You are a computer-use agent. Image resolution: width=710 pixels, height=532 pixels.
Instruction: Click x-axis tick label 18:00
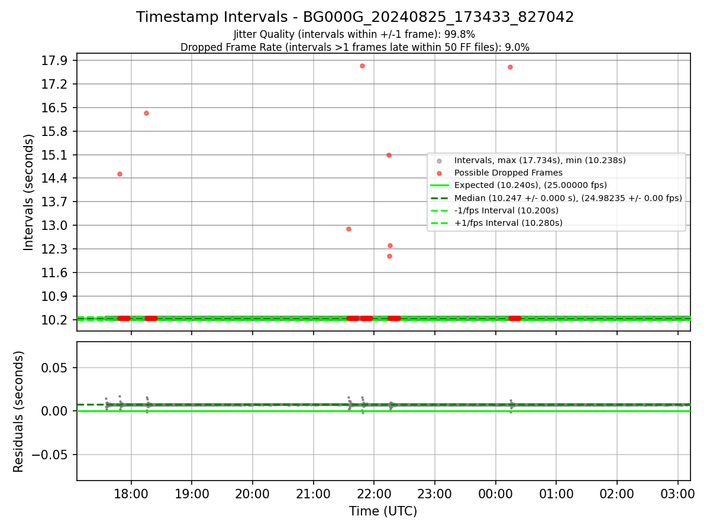[131, 494]
